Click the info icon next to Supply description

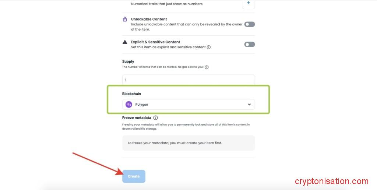pos(207,67)
